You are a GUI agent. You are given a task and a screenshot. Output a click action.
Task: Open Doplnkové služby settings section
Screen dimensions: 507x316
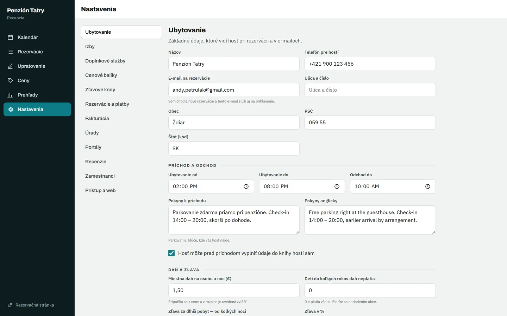click(x=121, y=61)
